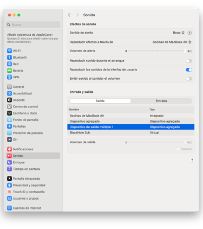Play the Boop alert sound preview
Viewport: 203px width, 229px height.
[189, 33]
